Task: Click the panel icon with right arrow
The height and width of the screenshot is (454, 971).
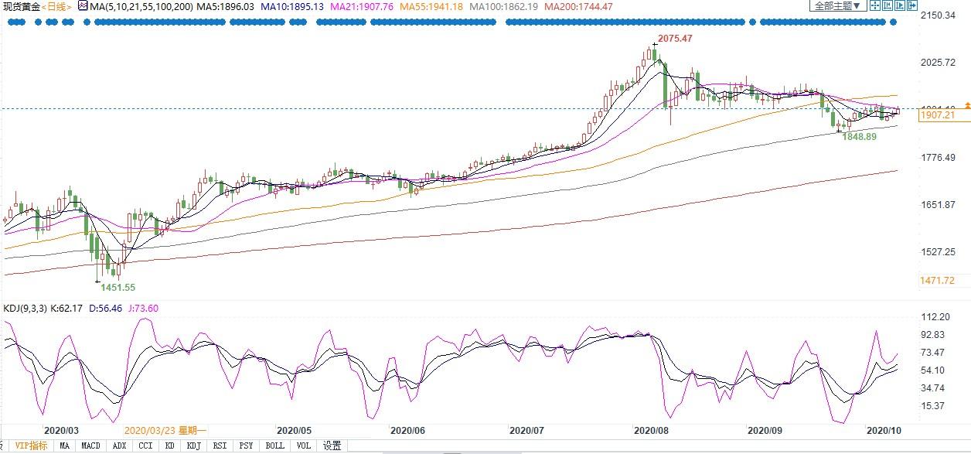Action: tap(913, 5)
